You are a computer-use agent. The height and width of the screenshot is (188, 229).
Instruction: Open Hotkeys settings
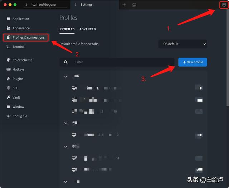[18, 69]
